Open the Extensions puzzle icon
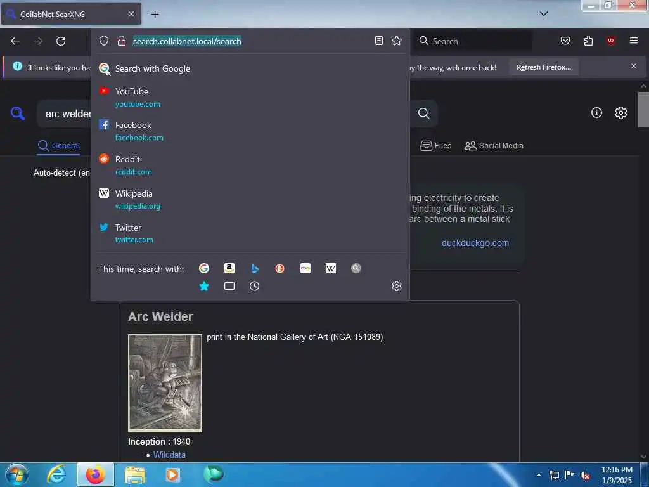The height and width of the screenshot is (487, 649). tap(588, 41)
